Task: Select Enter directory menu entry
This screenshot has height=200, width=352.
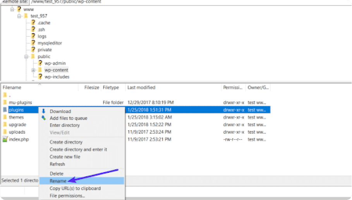Action: [x=82, y=125]
